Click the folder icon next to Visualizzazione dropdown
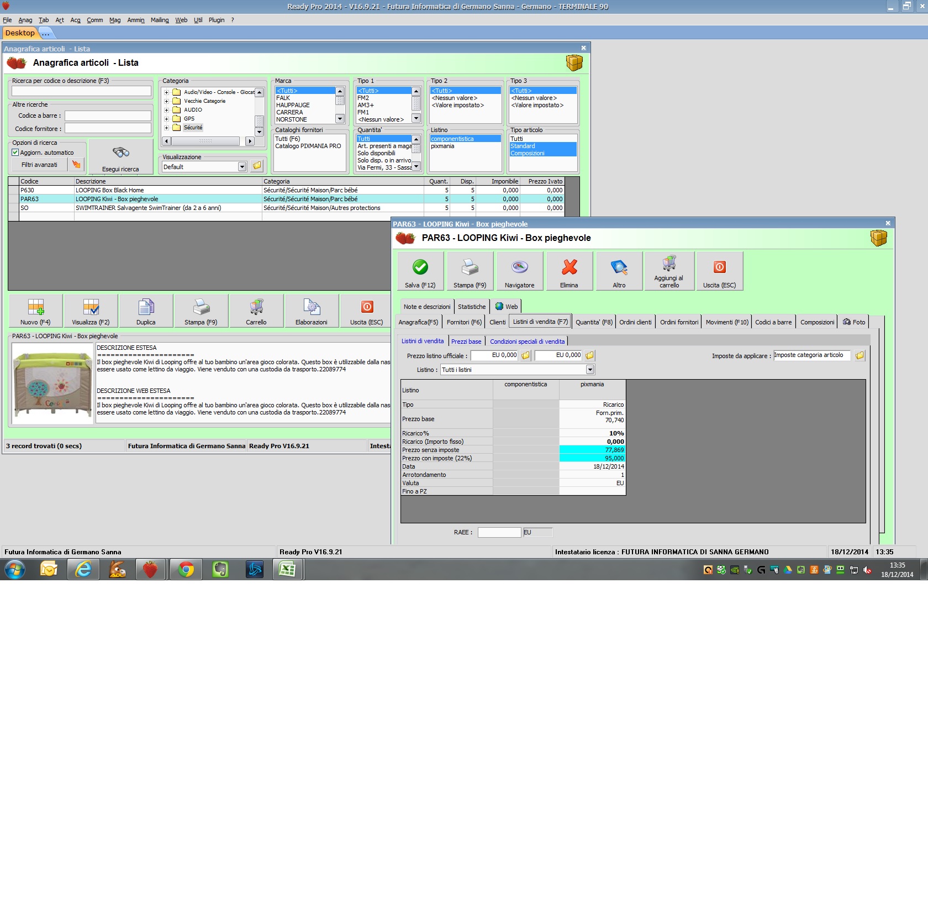 pyautogui.click(x=257, y=166)
